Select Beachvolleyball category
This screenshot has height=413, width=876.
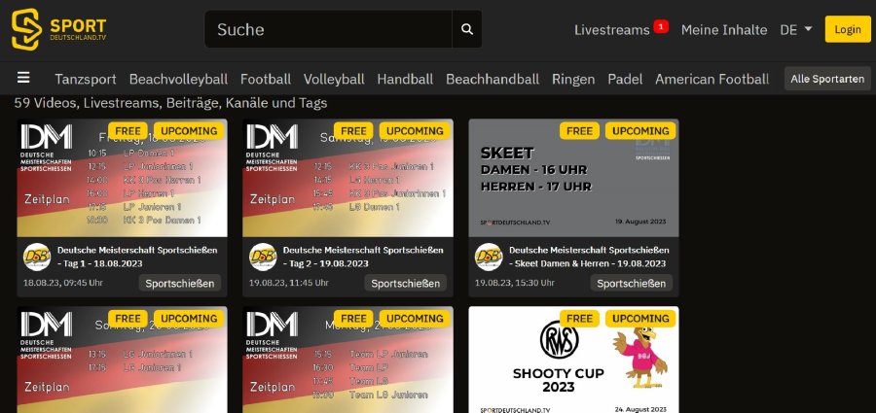coord(178,80)
